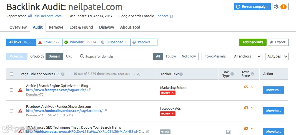The image size is (296, 135).
Task: Select Group by Domain toggle
Action: coord(54,56)
